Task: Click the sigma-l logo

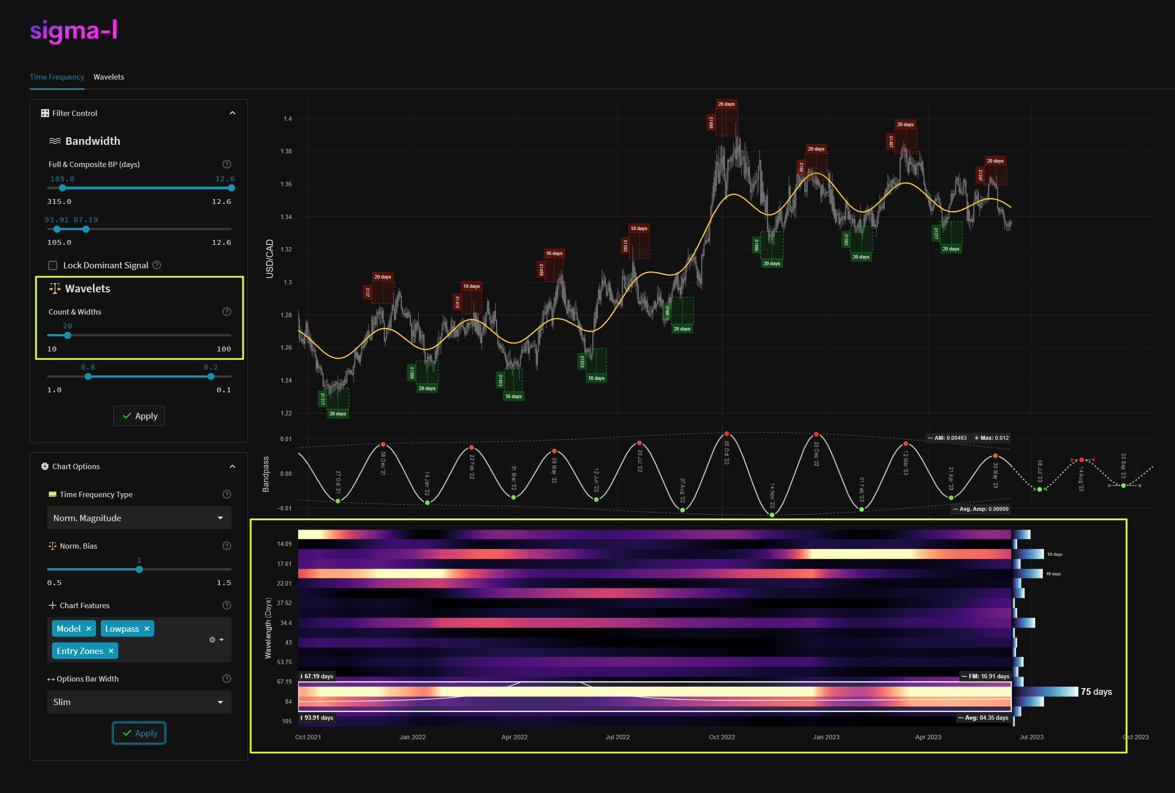Action: tap(74, 32)
